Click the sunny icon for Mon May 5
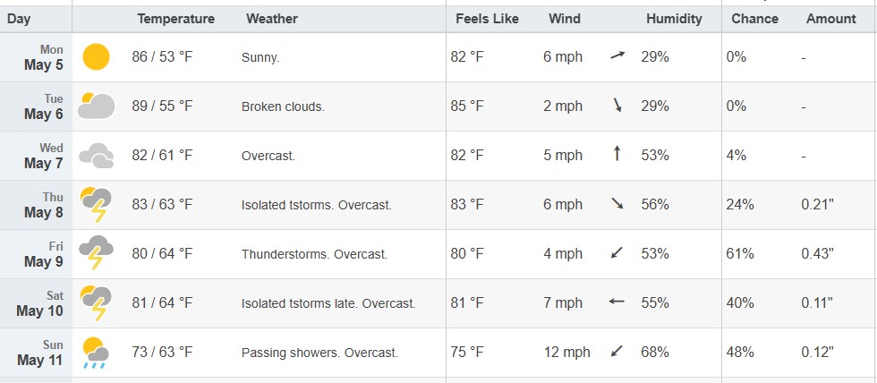The image size is (877, 383). click(97, 57)
